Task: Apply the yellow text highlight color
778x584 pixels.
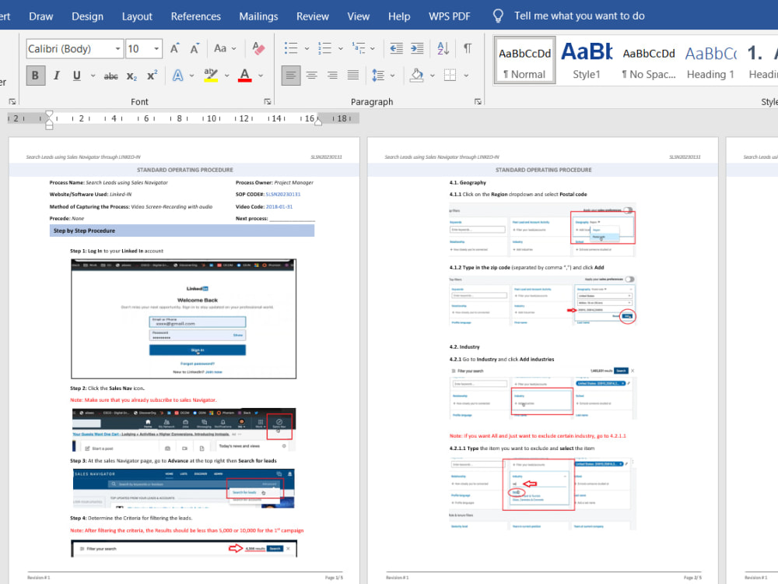Action: 211,76
